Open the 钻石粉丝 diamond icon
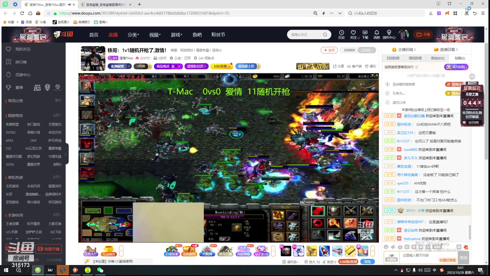 pos(261,251)
